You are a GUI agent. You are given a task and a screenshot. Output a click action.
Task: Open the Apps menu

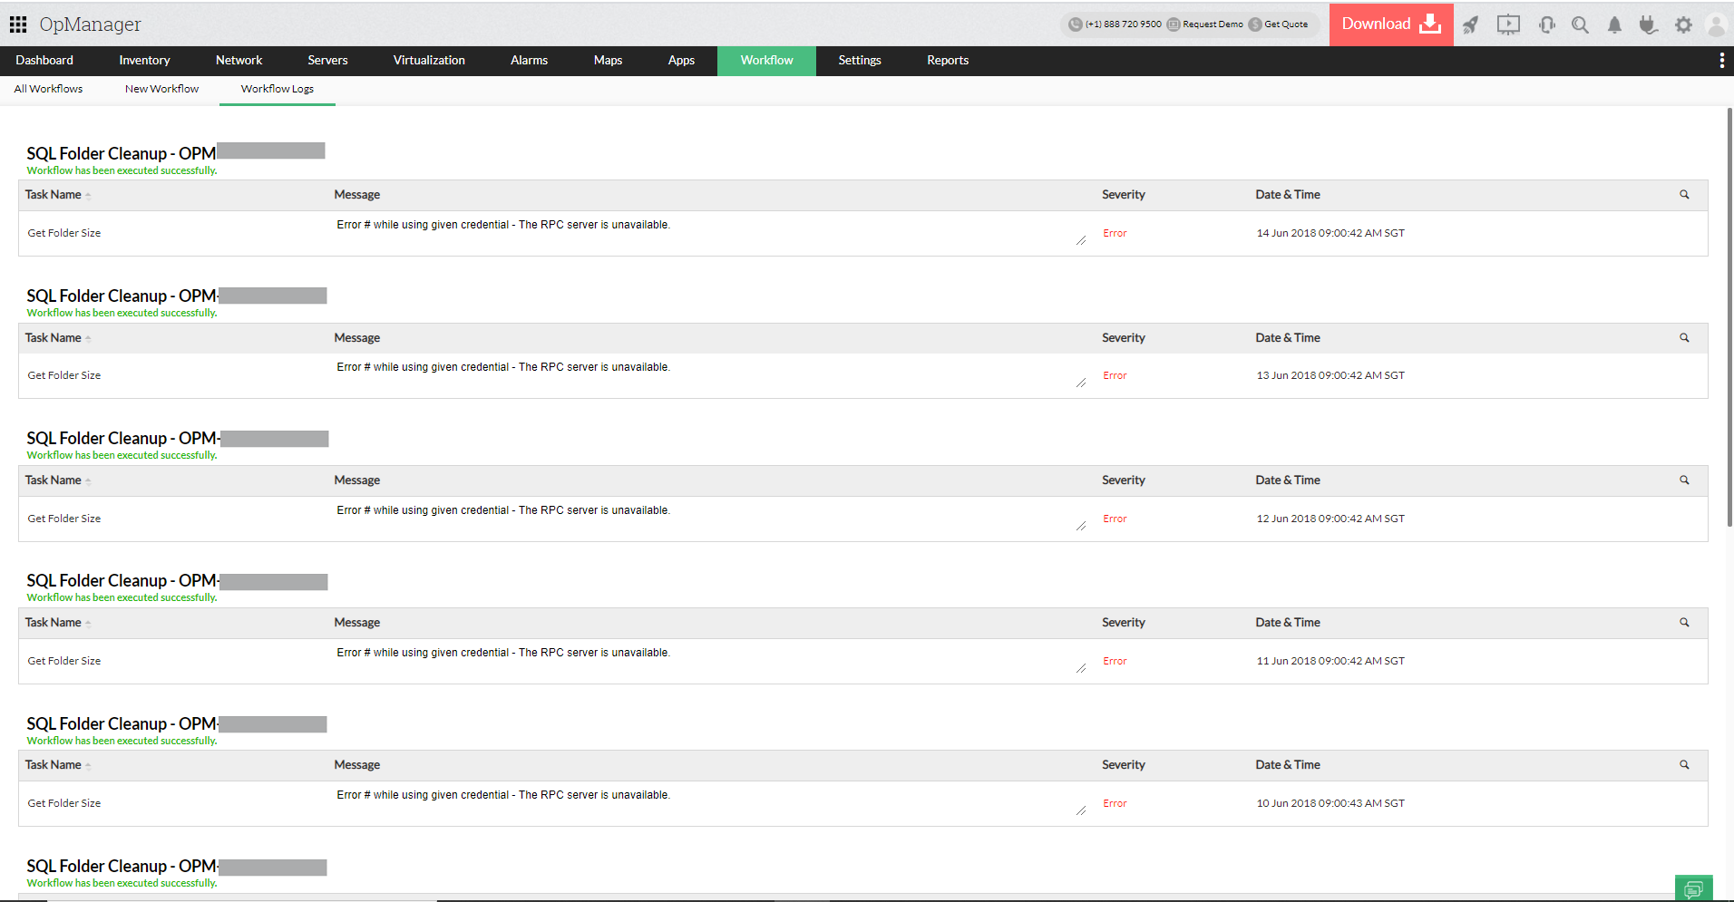coord(681,61)
